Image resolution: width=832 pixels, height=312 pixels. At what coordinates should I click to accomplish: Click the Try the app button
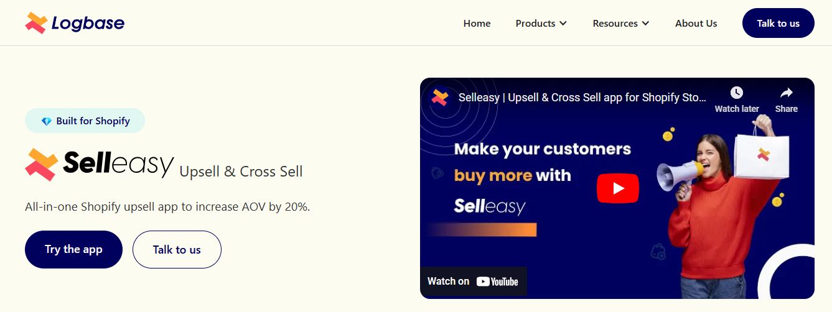[73, 249]
